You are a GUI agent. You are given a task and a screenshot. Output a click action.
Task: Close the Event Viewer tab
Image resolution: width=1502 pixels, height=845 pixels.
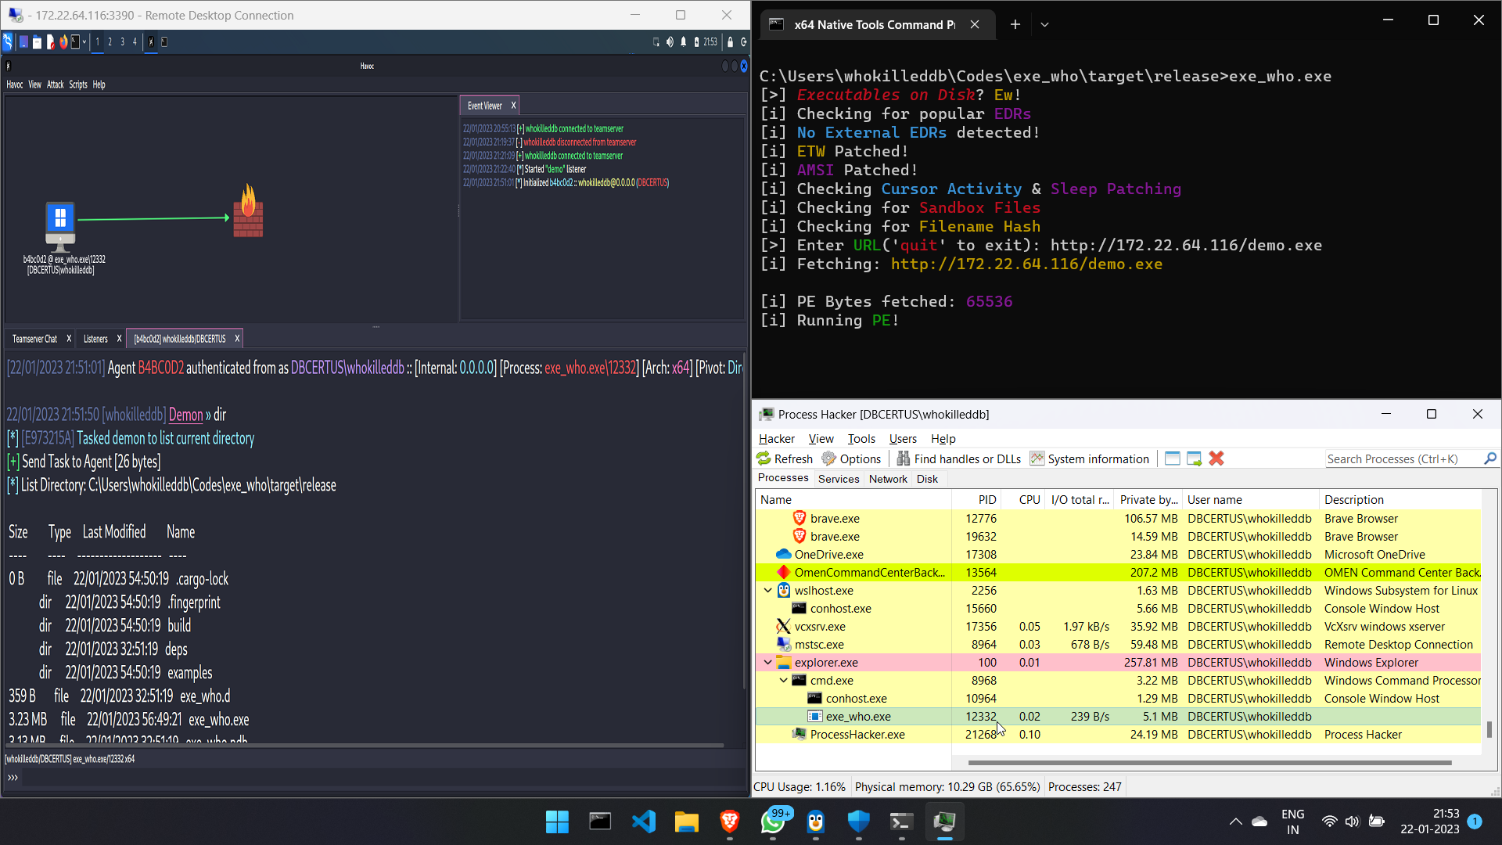[x=513, y=106]
